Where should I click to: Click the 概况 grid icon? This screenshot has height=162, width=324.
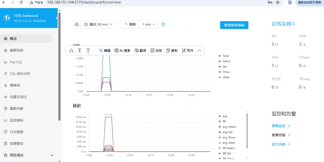click(6, 38)
